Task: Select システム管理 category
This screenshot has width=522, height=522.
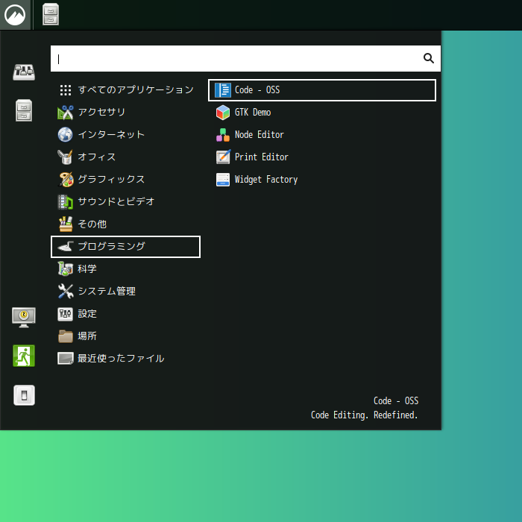Action: [125, 292]
